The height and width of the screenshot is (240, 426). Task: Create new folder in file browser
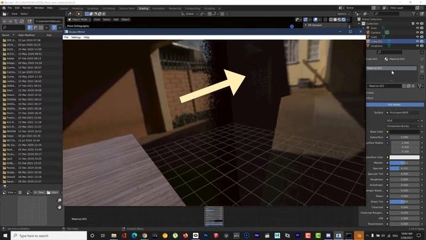[x=29, y=21]
